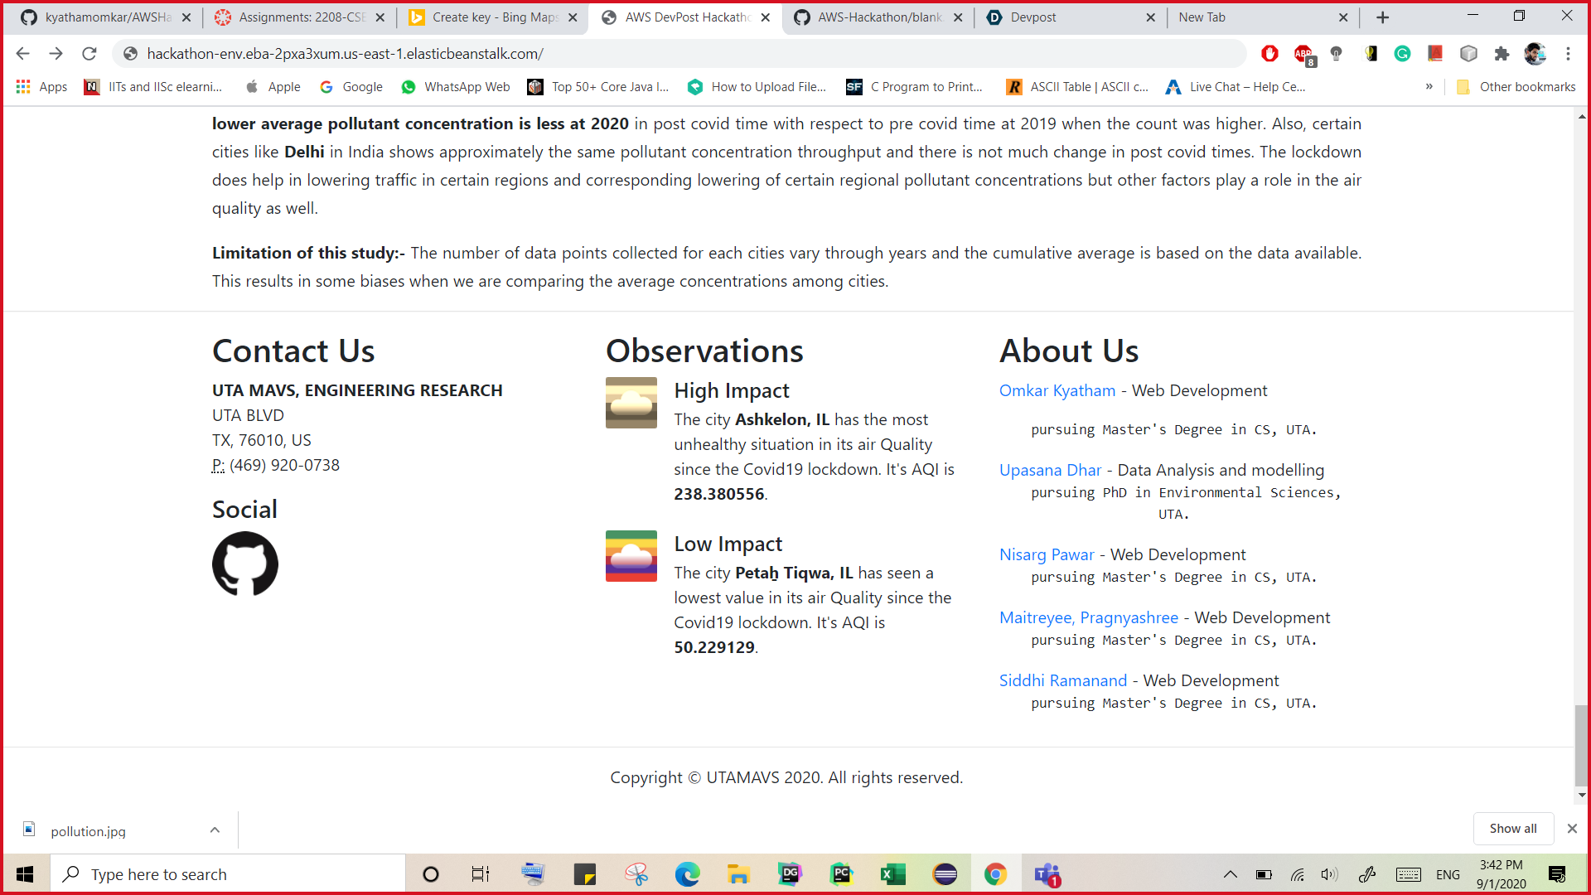
Task: Show hidden system tray icons
Action: pos(1230,874)
